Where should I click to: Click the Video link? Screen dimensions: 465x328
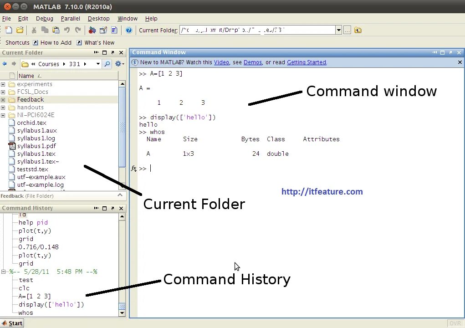221,62
